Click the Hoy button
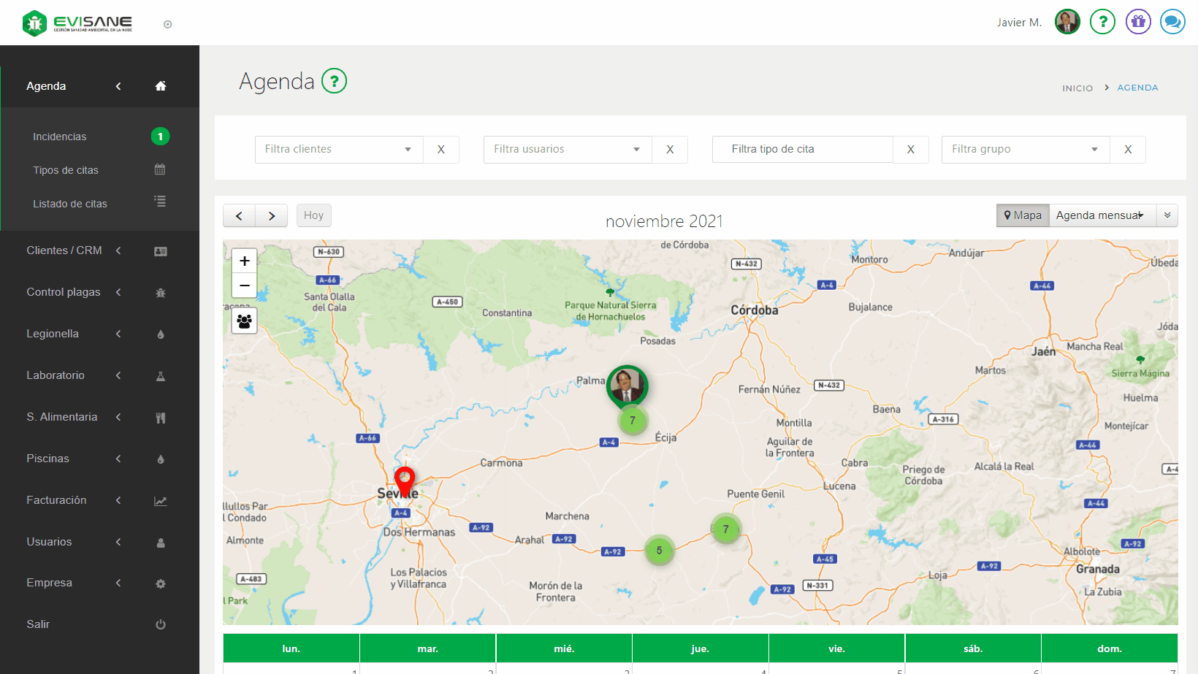Viewport: 1198px width, 674px height. (x=313, y=215)
